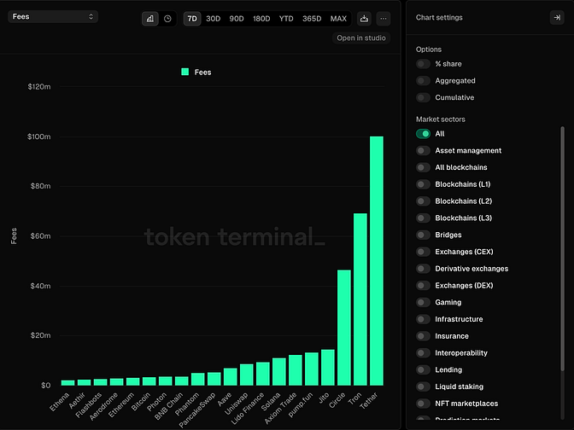Click the Uniswap bar in the chart

(246, 375)
